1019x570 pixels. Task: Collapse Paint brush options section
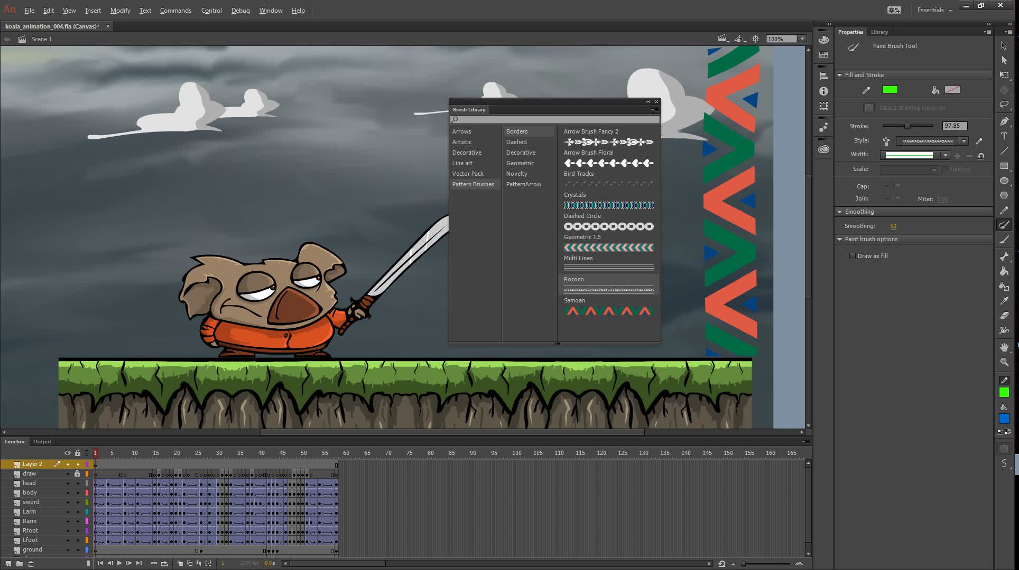click(x=839, y=239)
